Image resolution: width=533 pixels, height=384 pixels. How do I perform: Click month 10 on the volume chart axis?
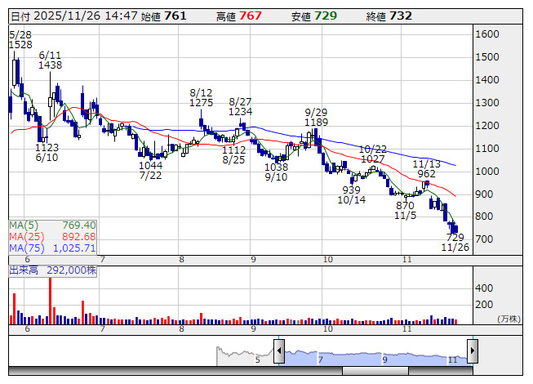pyautogui.click(x=327, y=329)
